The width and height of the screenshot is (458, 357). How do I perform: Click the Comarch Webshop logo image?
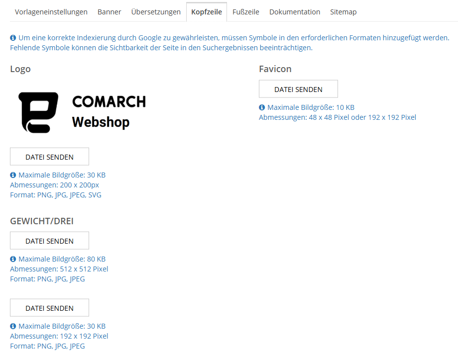(82, 112)
